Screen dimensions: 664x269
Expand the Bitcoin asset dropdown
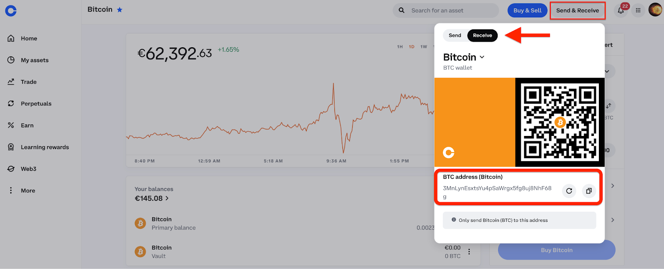(x=482, y=57)
